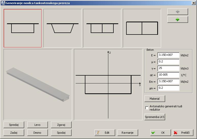Edit the γ density field with 25
Screen dimensions: 197x139
168,68
